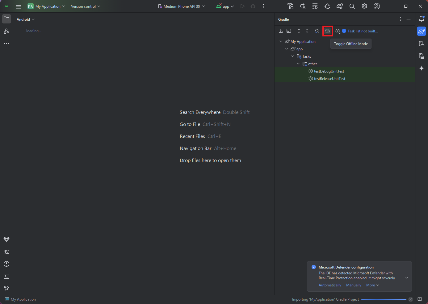Open Git version control tool window
The width and height of the screenshot is (428, 304).
[6, 289]
